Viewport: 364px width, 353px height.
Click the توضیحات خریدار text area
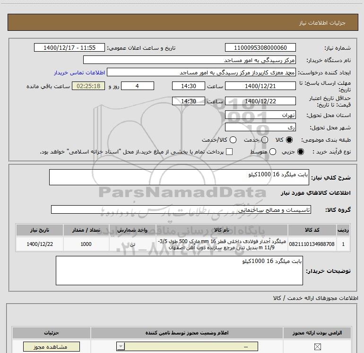pyautogui.click(x=179, y=271)
